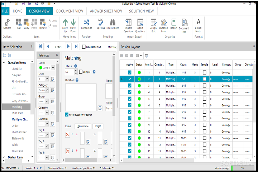Click the Import Questions icon

[x=128, y=23]
